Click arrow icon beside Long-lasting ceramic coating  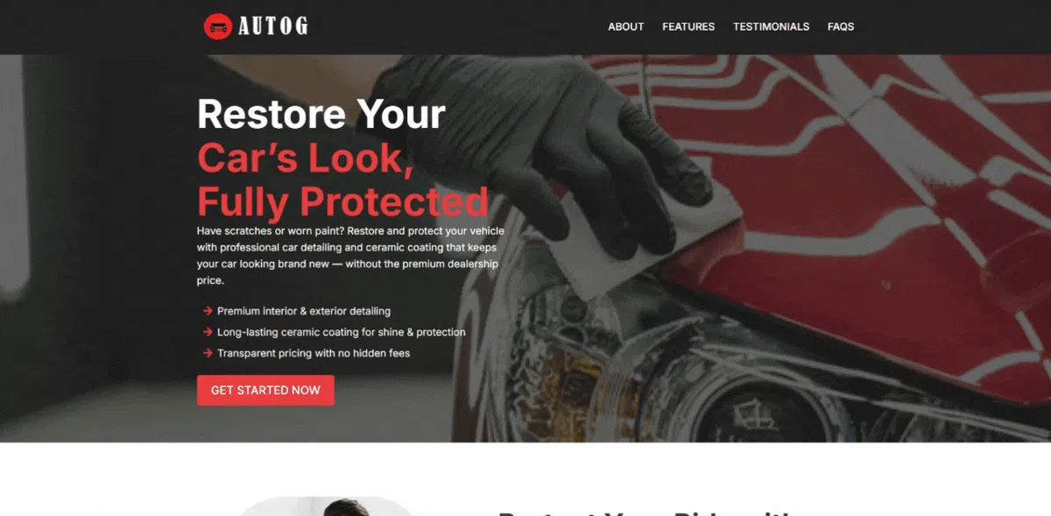(x=208, y=332)
